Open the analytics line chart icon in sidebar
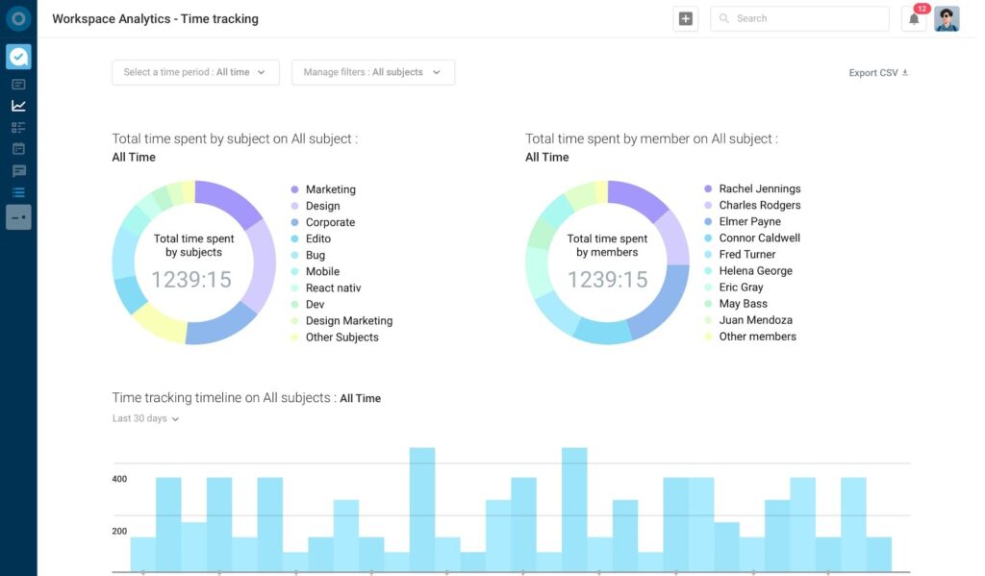 click(x=18, y=106)
